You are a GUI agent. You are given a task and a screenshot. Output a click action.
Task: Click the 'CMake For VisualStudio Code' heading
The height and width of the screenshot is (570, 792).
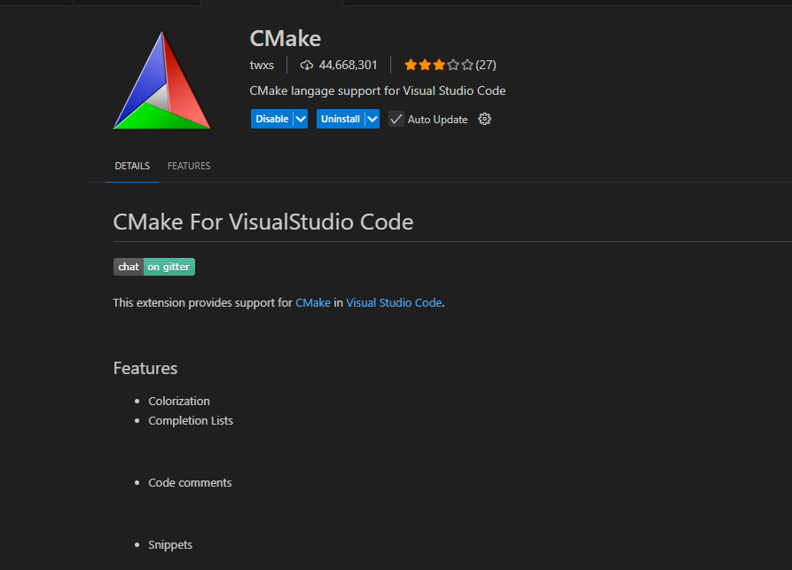click(x=263, y=222)
